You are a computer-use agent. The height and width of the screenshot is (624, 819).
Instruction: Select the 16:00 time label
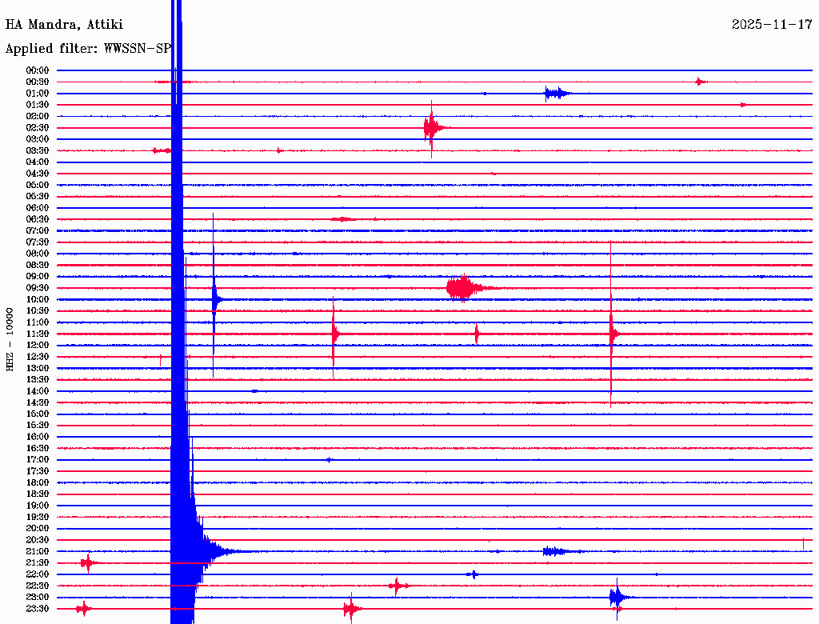(x=38, y=437)
